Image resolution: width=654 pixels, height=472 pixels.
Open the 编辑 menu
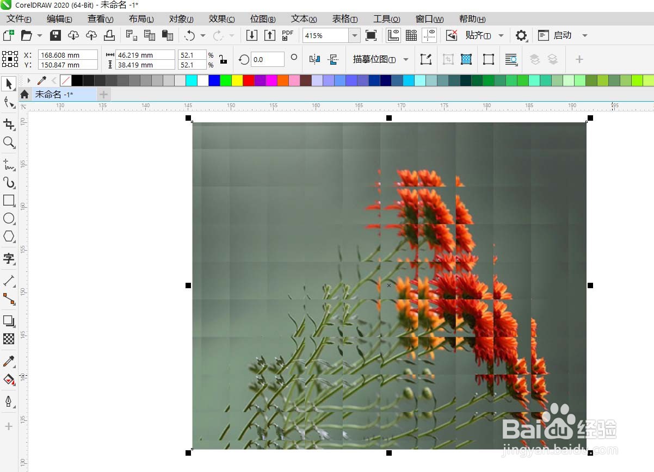click(x=59, y=19)
